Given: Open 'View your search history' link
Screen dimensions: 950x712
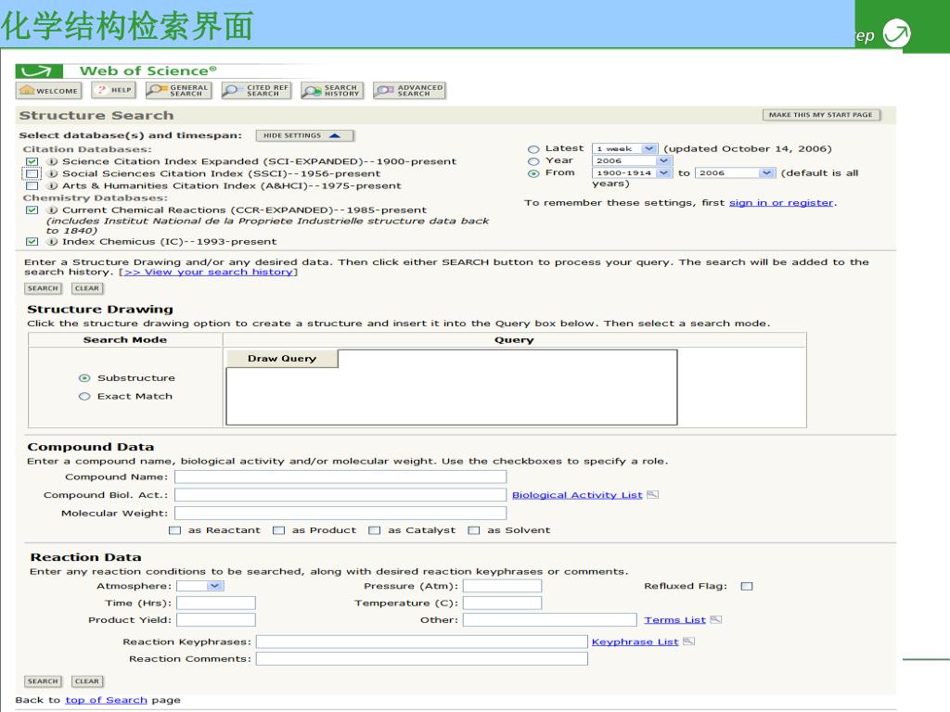Looking at the screenshot, I should click(x=209, y=273).
